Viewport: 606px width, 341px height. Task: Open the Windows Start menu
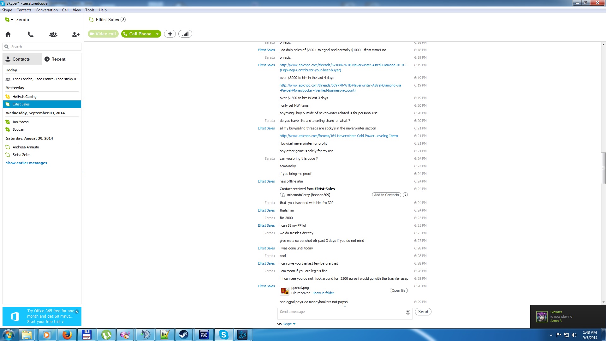coord(9,335)
